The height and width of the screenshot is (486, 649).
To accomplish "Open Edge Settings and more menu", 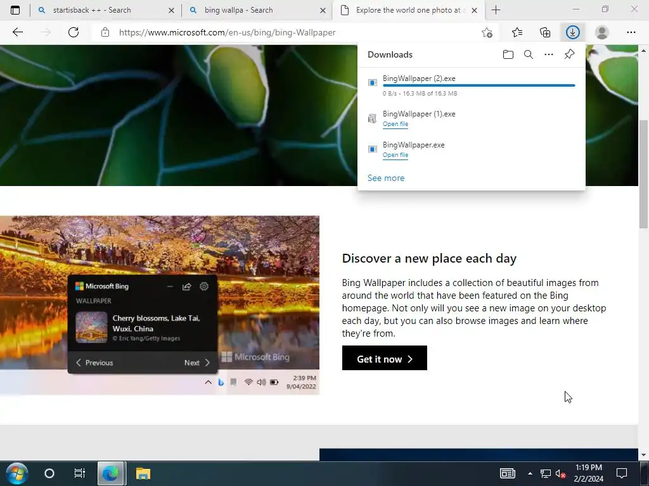I will 631,32.
